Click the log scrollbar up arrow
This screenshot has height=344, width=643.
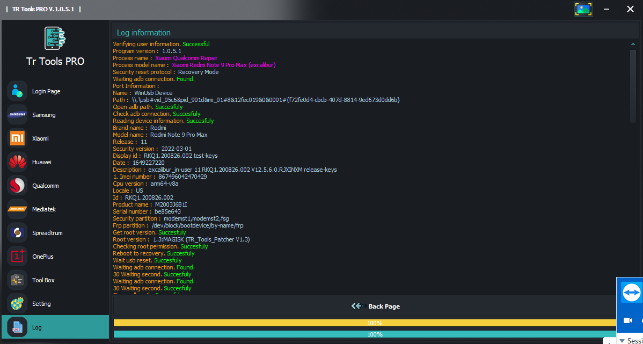point(633,45)
